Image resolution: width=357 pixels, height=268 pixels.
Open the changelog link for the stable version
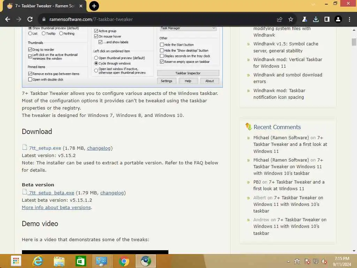[99, 148]
